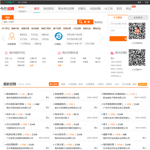
Task: Click hot position 大区经理
Action: [x=77, y=28]
